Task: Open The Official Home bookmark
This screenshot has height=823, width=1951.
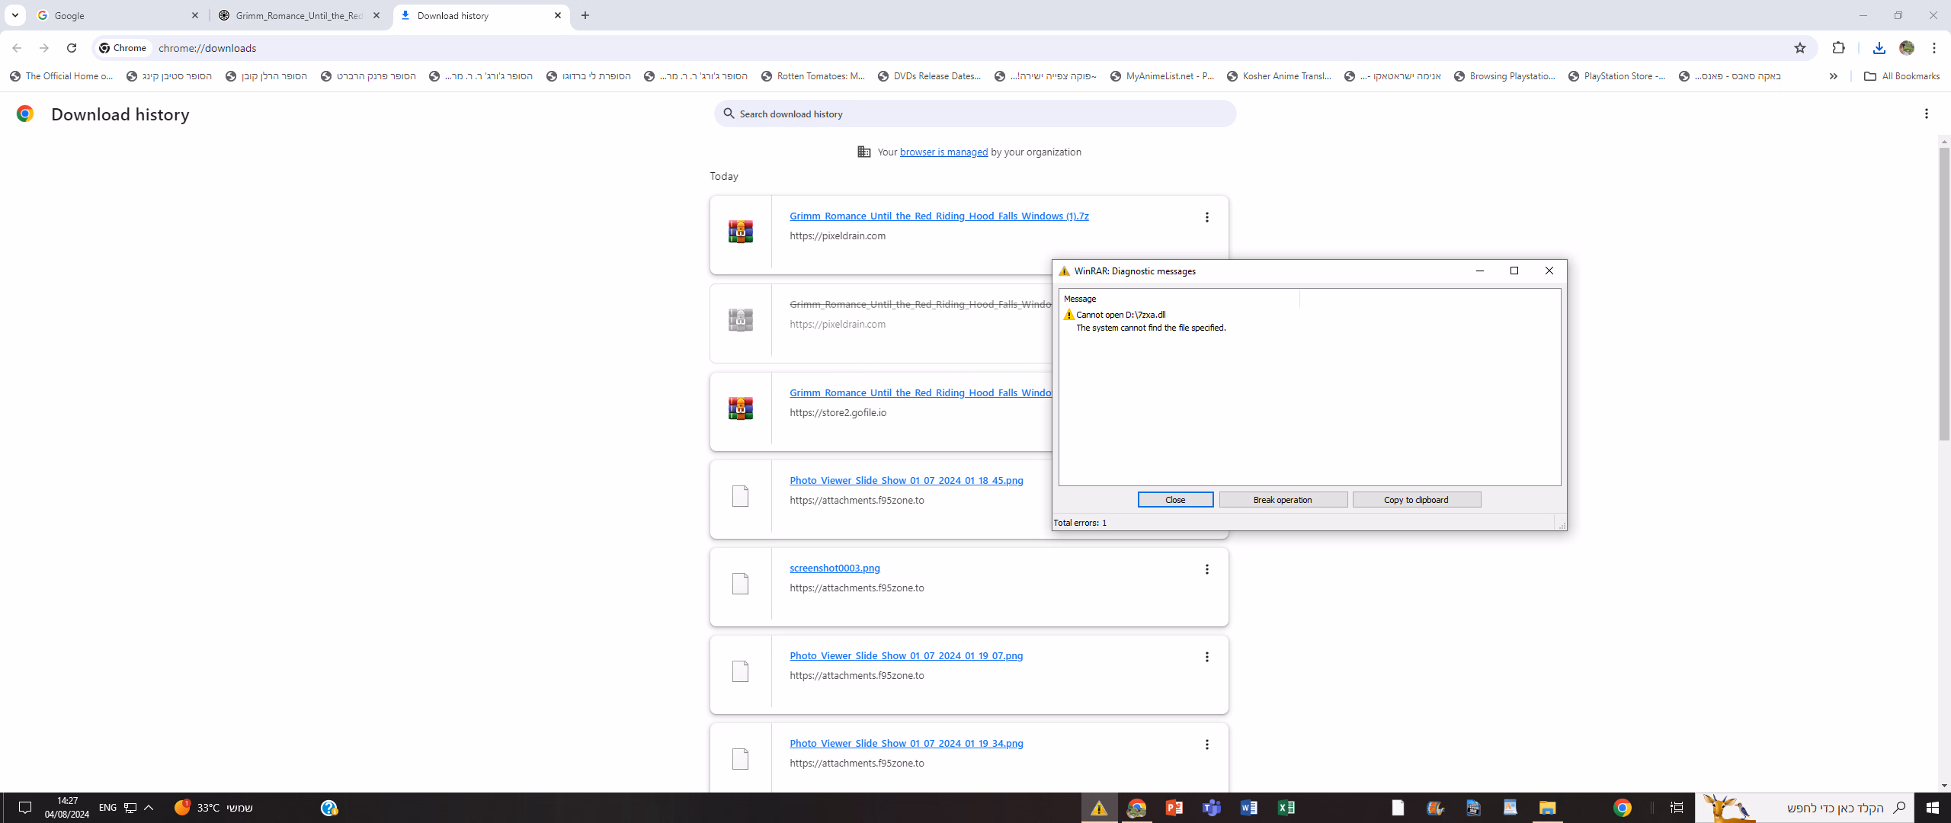Action: tap(62, 76)
